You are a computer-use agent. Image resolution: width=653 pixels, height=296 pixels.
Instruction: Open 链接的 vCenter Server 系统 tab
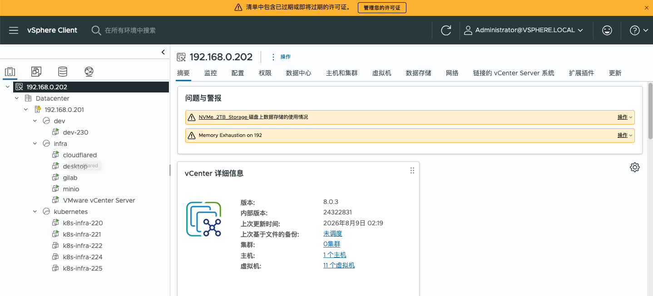[514, 73]
